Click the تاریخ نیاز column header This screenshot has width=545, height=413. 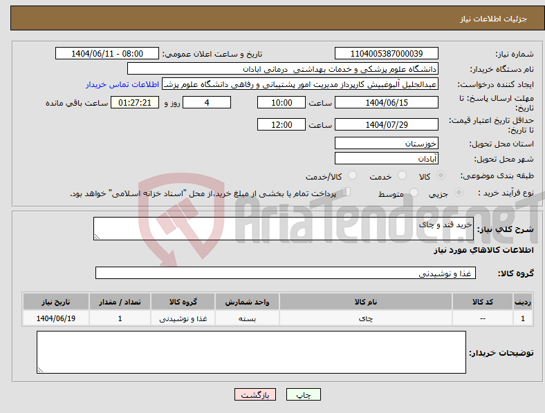[56, 302]
